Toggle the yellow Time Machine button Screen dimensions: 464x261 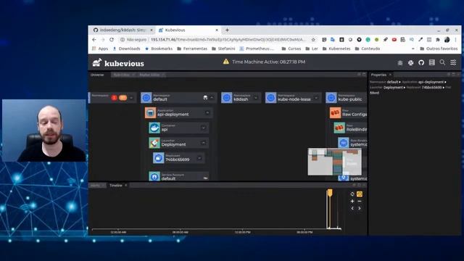pyautogui.click(x=360, y=194)
